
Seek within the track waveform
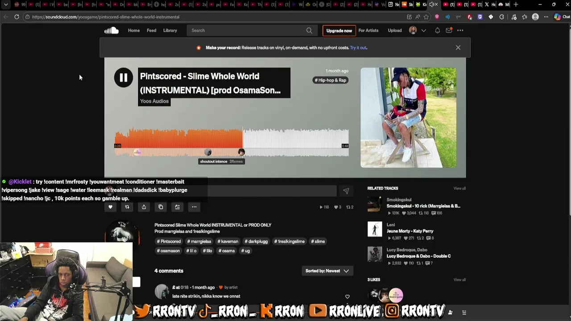pos(232,142)
